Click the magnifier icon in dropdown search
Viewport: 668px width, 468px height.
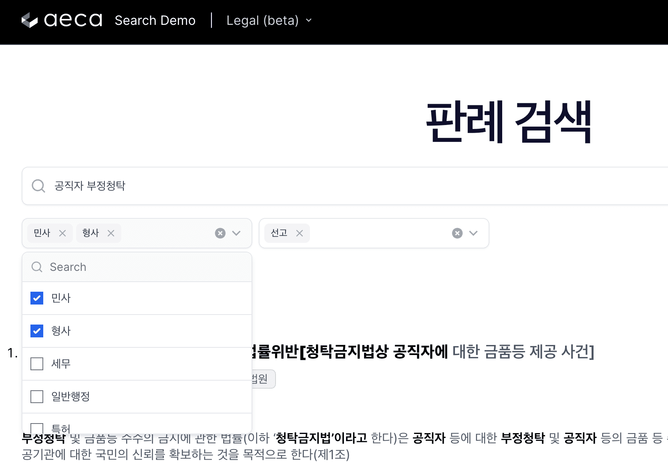coord(37,267)
